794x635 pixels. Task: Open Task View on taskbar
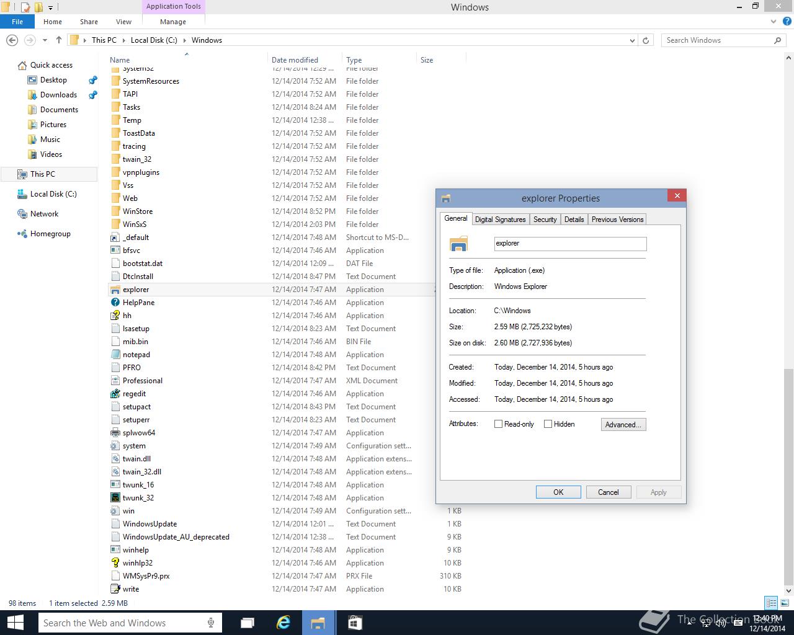point(248,623)
